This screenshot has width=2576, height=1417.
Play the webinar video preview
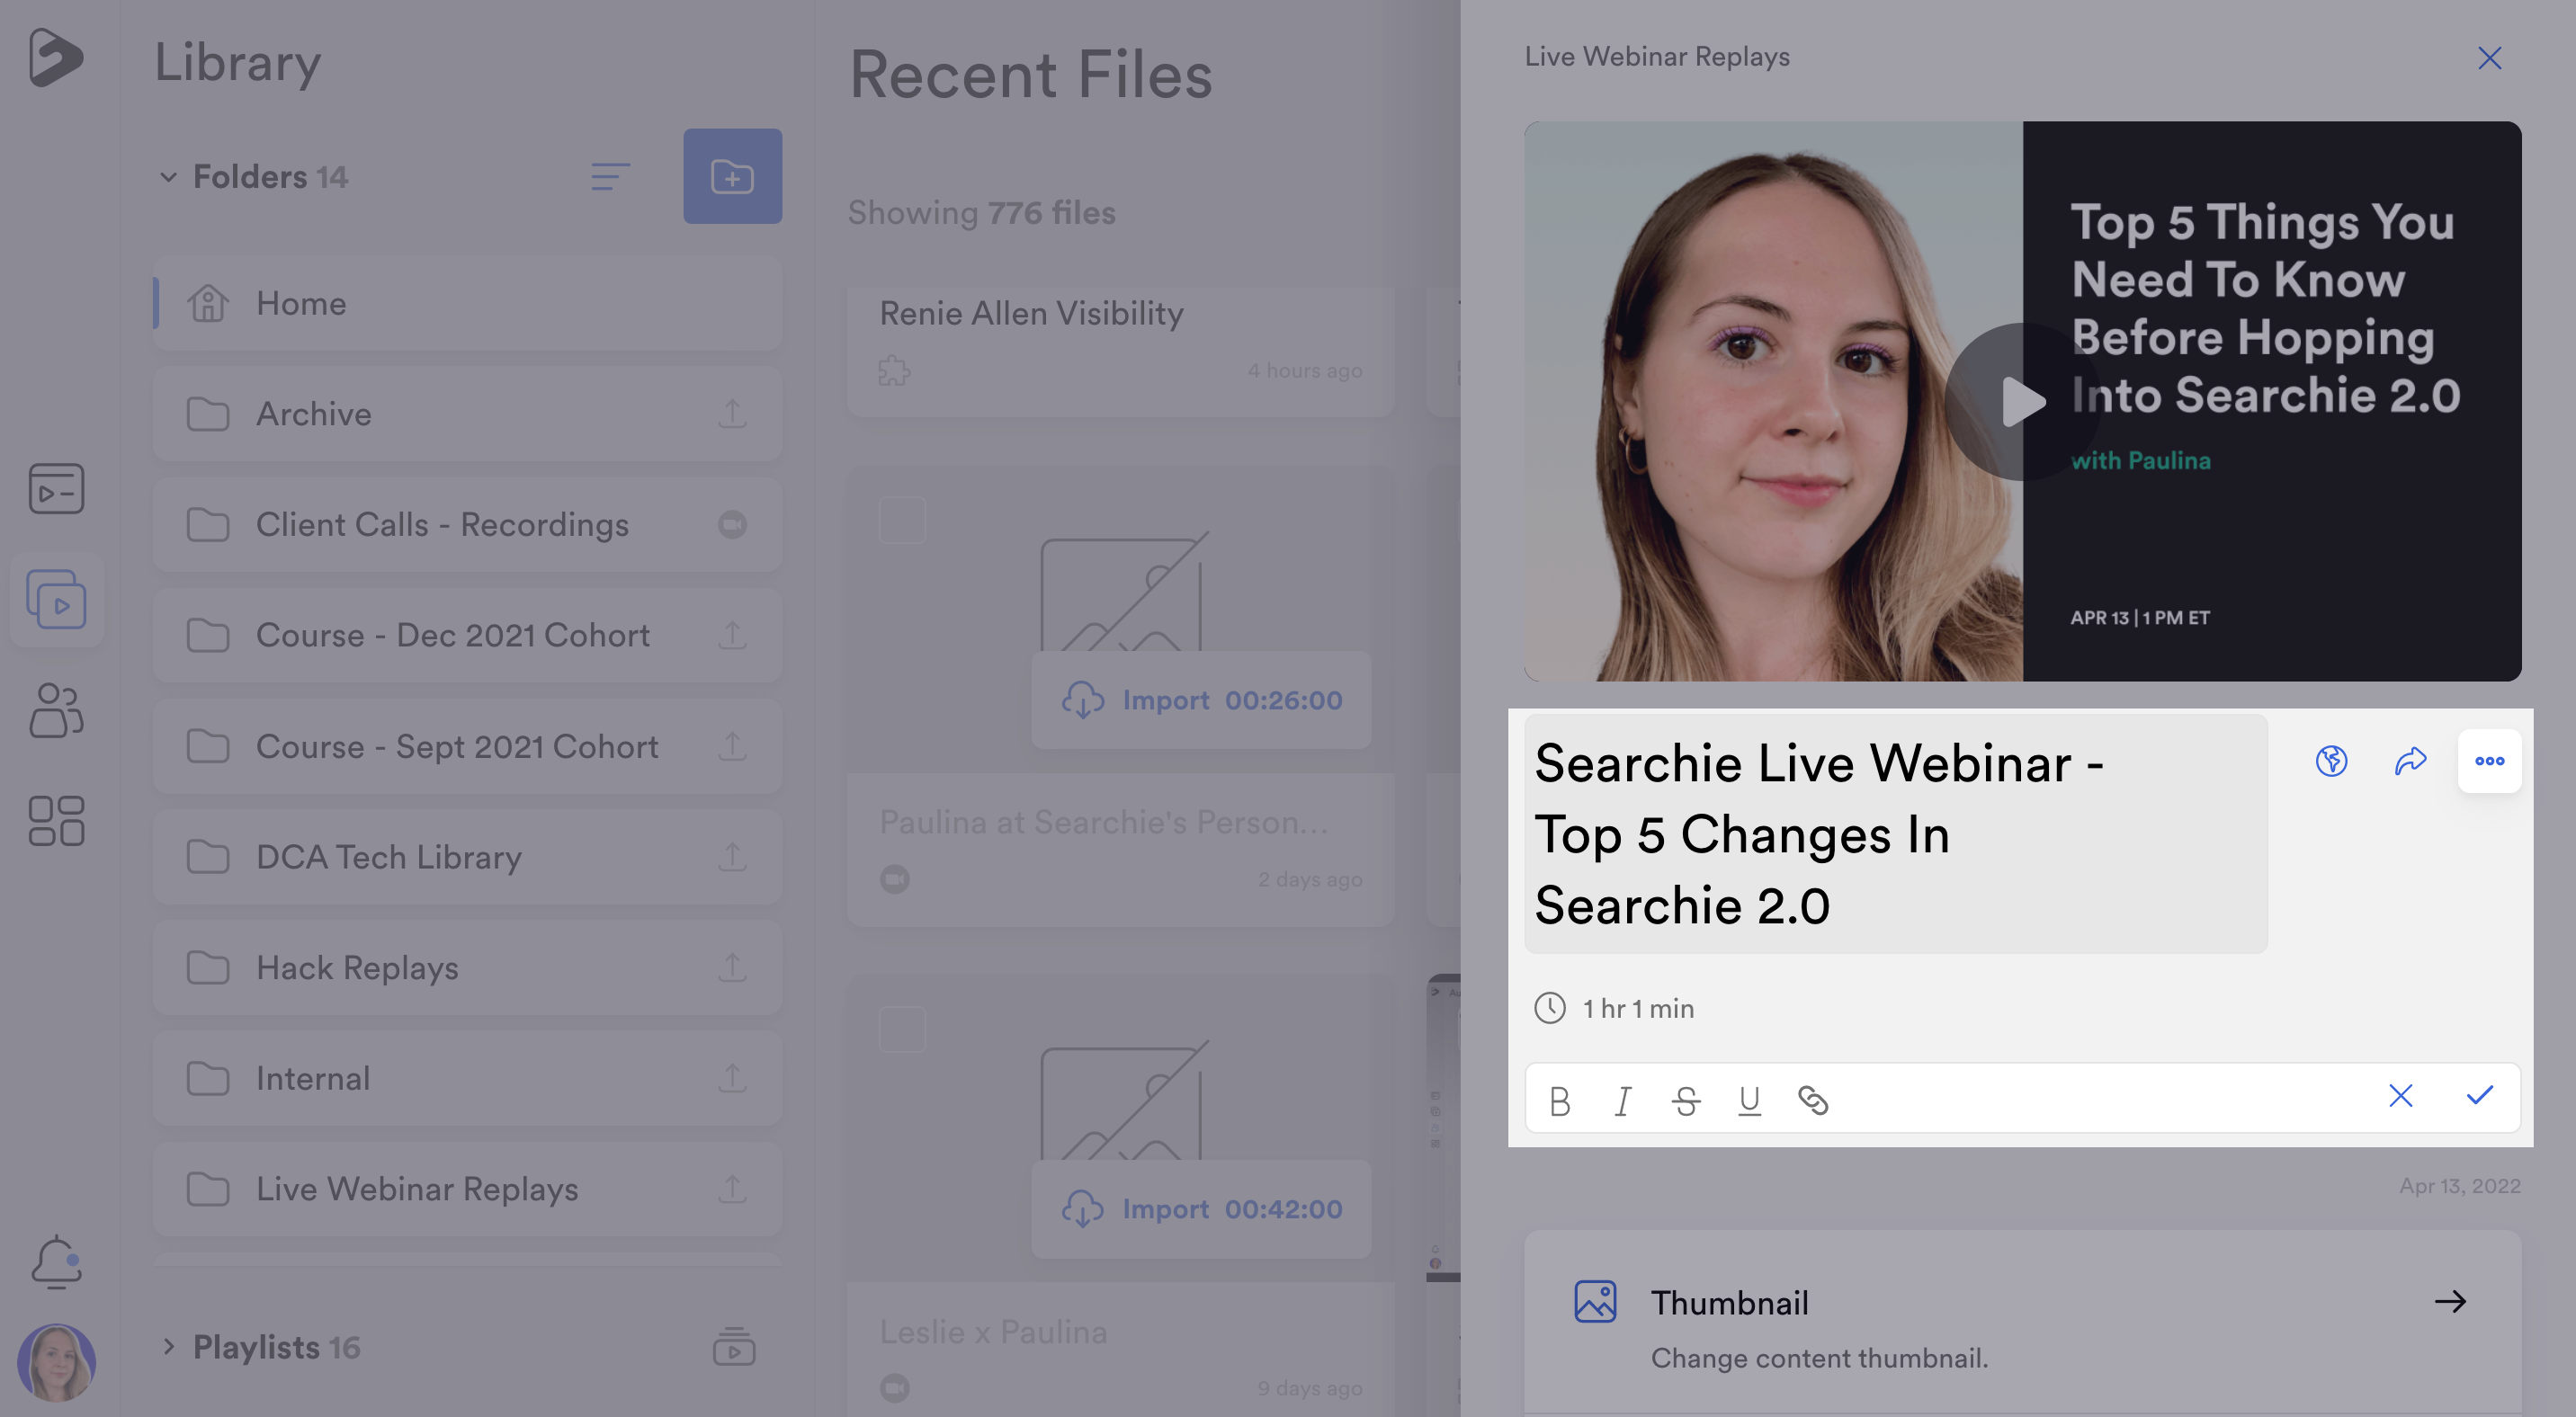[x=2022, y=402]
